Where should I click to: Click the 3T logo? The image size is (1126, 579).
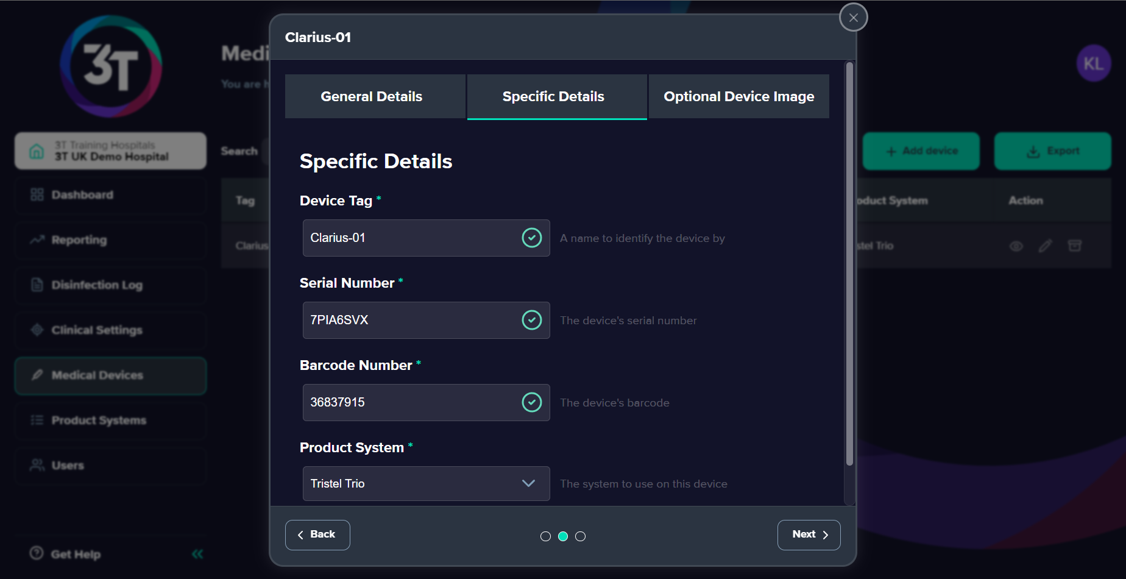click(111, 66)
